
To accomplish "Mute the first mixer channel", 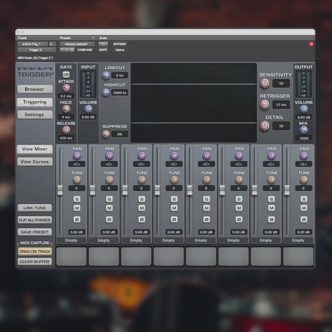I will [77, 208].
